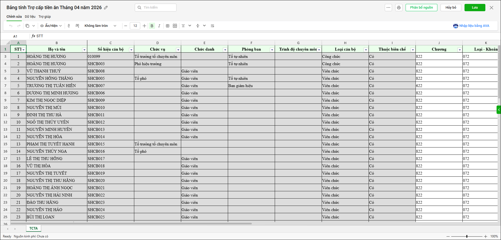
Task: Toggle italic formatting
Action: tap(159, 26)
